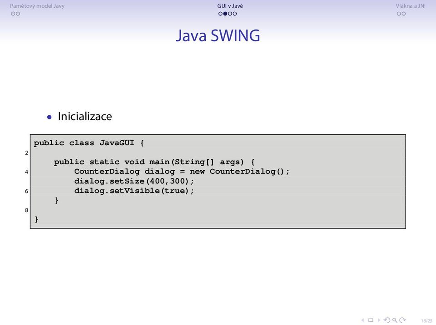Select the filled current-slide dot under GUI v Javě
This screenshot has width=436, height=325.
click(x=225, y=14)
